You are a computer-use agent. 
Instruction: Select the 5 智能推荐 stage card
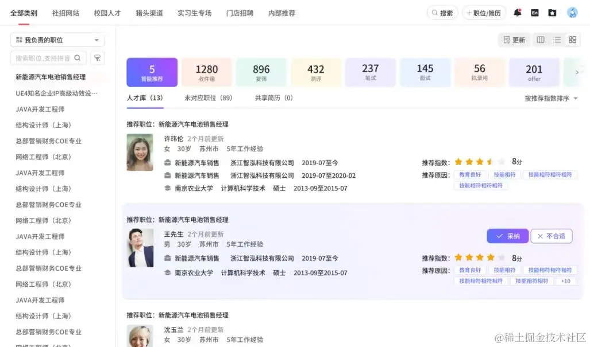point(152,72)
